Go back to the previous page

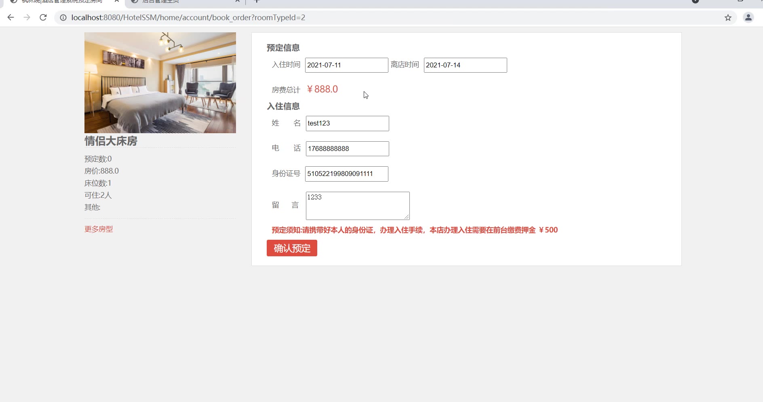11,17
